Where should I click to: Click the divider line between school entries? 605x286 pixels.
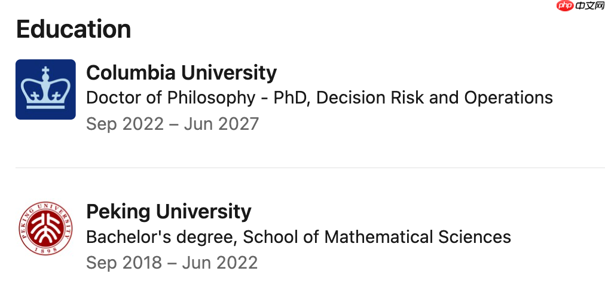[310, 168]
